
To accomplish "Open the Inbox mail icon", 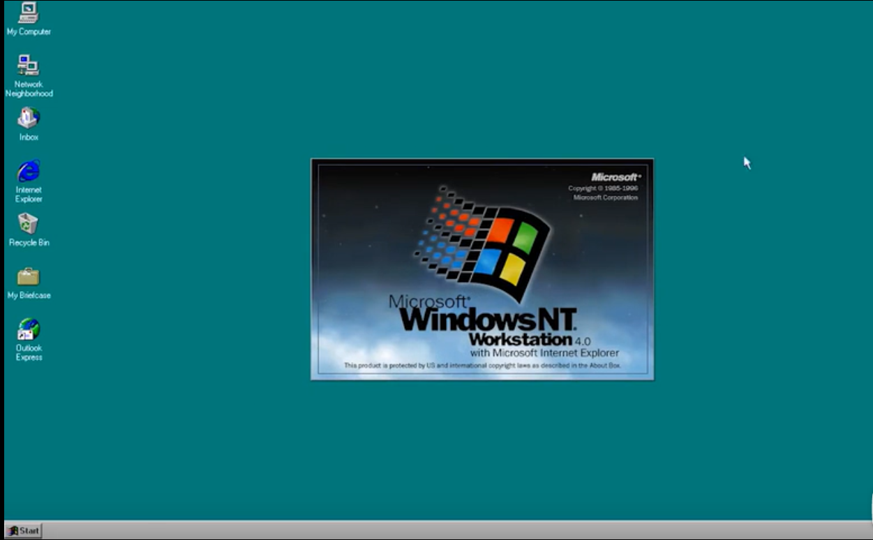I will (x=28, y=117).
